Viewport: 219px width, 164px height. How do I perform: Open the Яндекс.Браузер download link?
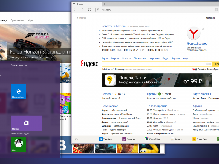click(197, 43)
